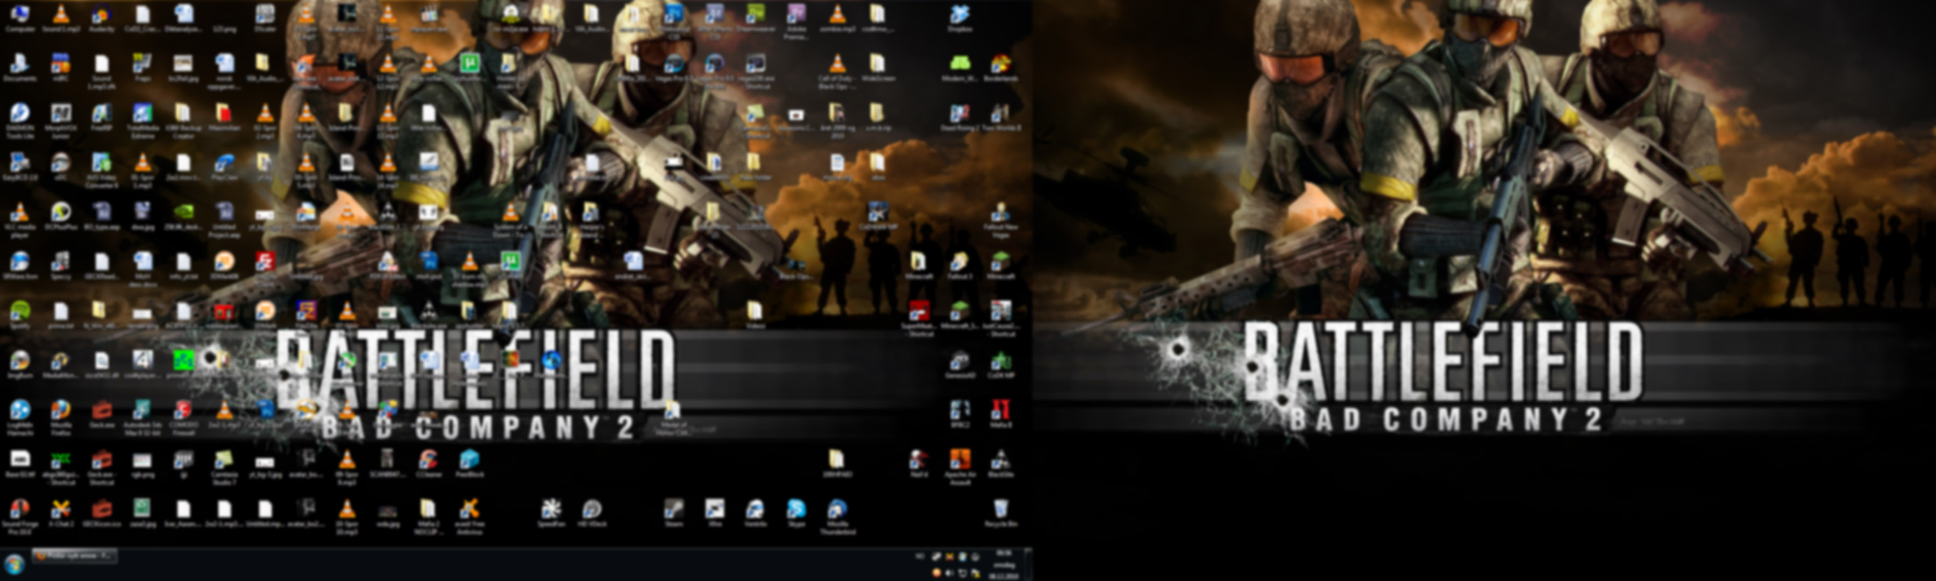Launch the mIRC shortcut
The image size is (1936, 581).
(x=61, y=68)
